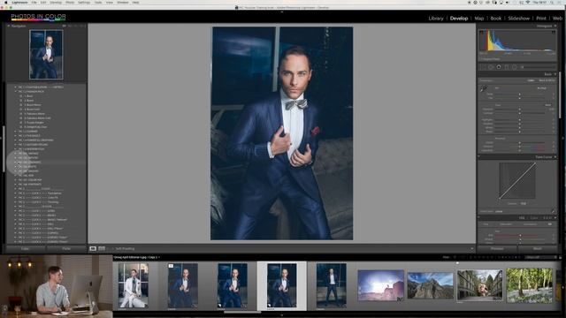Open filmstrip filter preset dropdown
Viewport: 566px width, 318px height.
point(540,257)
